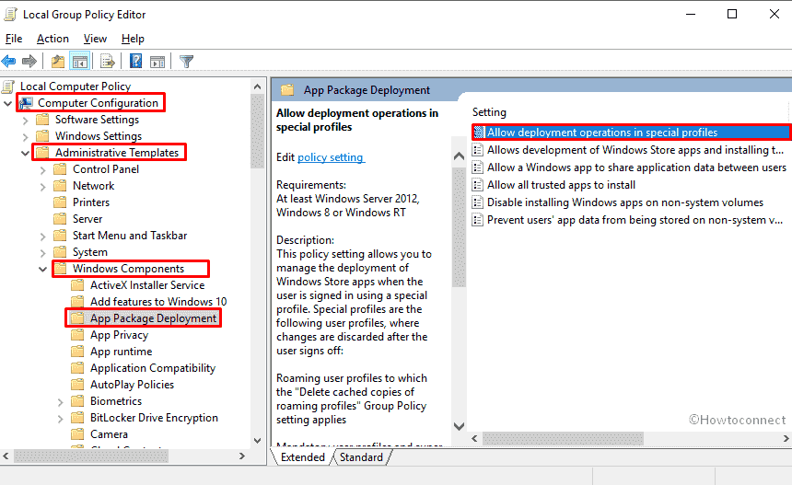Open Help via the question mark icon
Screen dimensions: 792x485
(x=136, y=62)
